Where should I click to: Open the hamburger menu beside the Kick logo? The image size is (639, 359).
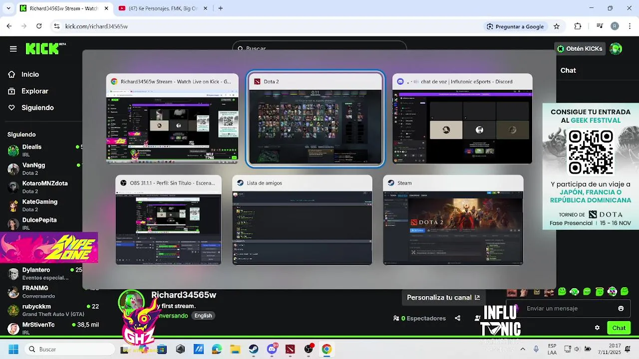tap(13, 48)
